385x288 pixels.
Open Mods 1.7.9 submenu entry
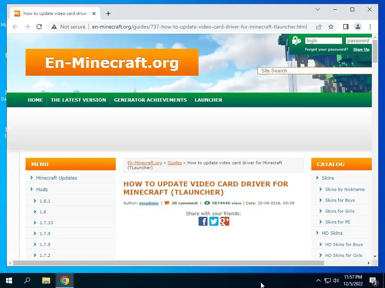45,234
